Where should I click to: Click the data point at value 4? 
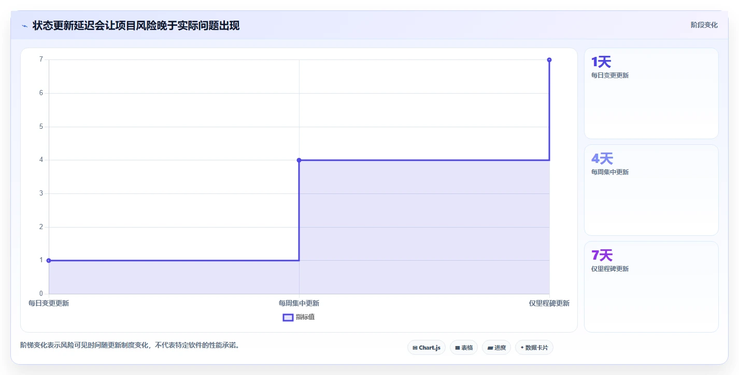[299, 160]
